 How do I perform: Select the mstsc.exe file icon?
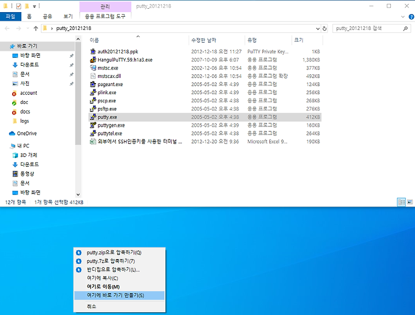coord(93,68)
